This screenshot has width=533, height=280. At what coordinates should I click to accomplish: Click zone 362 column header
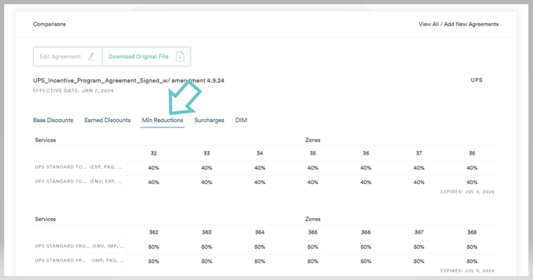153,233
